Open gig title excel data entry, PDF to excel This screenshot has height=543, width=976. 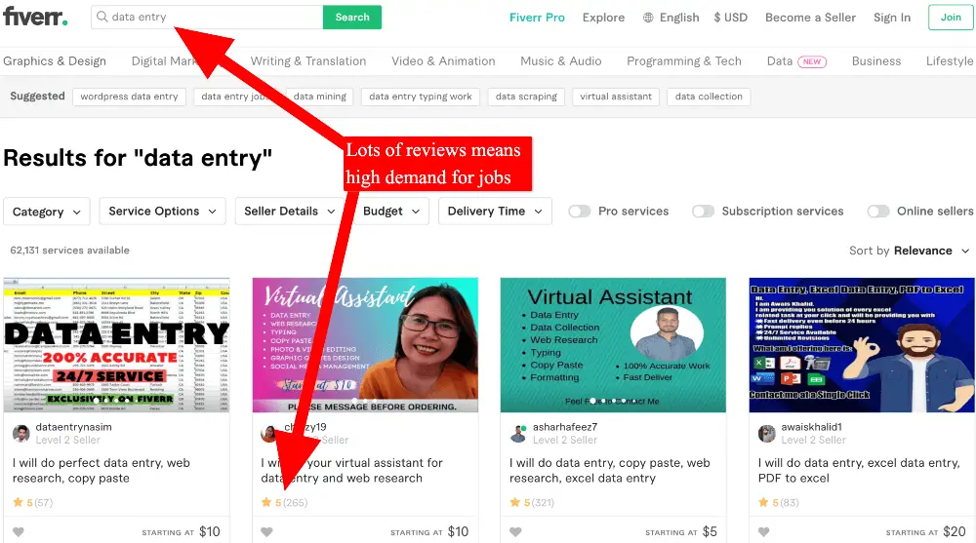859,470
